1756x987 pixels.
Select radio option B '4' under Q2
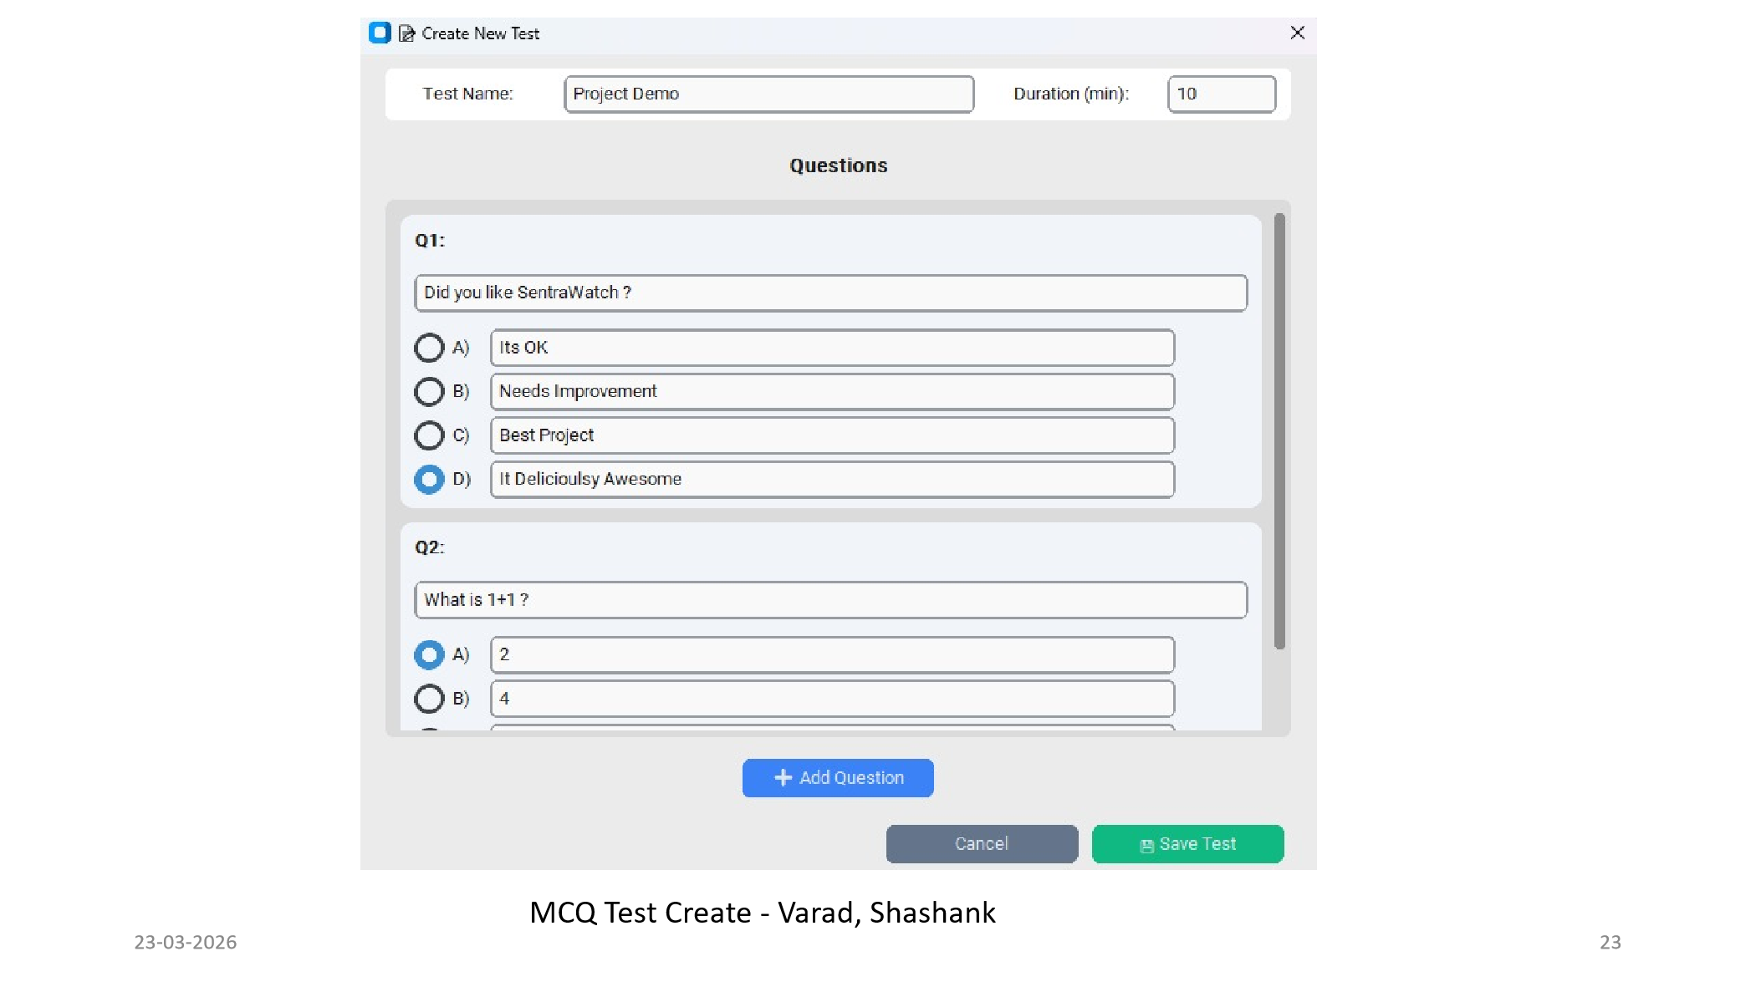point(429,699)
